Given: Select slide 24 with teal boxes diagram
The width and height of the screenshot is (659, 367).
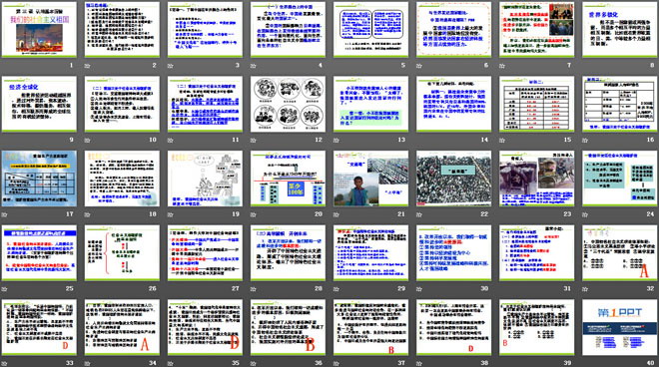Looking at the screenshot, I should 620,179.
